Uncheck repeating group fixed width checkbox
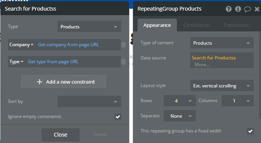 250,131
